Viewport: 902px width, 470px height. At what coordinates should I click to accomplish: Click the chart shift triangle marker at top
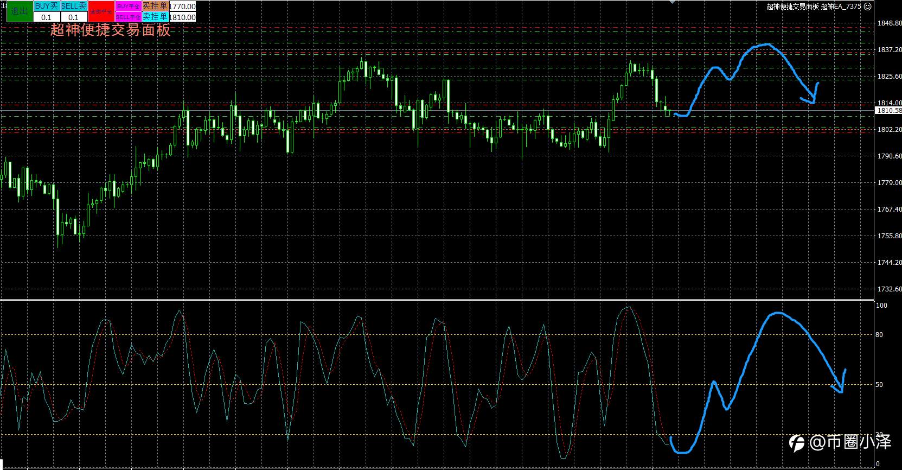point(672,2)
